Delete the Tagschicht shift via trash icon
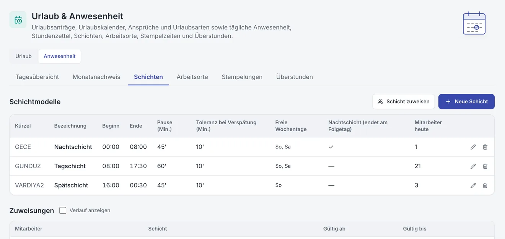505x239 pixels. click(x=485, y=166)
